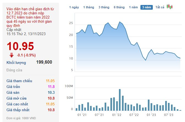This screenshot has width=185, height=122.
Task: Click the red down arrow price indicator
Action: (12, 55)
